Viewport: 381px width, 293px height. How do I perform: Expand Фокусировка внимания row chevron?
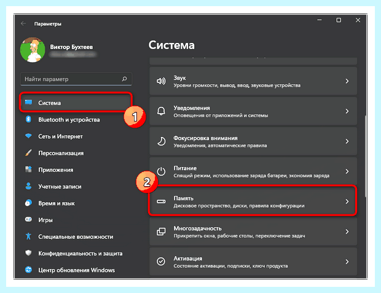(347, 141)
